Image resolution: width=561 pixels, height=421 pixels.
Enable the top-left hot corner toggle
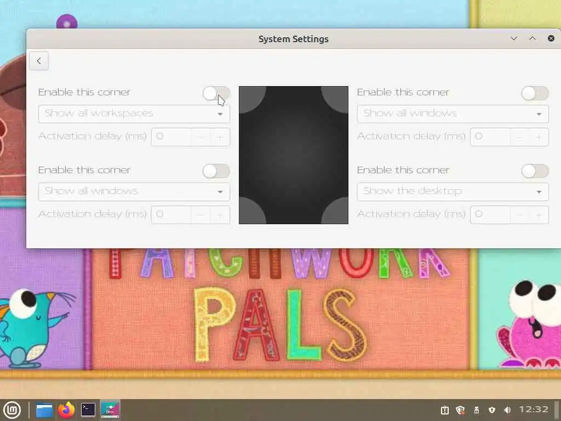coord(216,93)
